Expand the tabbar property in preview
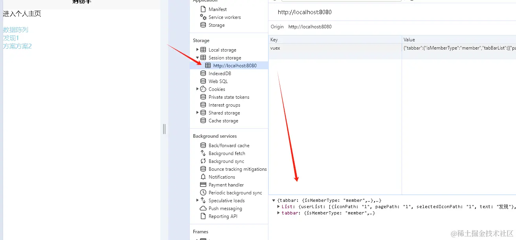 tap(279, 213)
